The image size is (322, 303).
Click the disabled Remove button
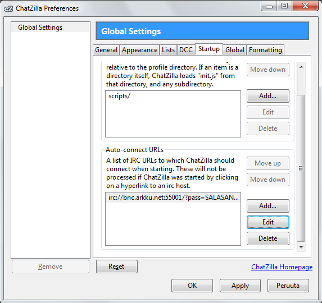[x=51, y=267]
